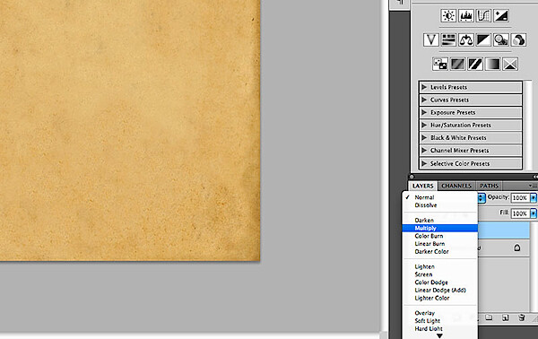Expand Channel Mixer Presets triangle
The width and height of the screenshot is (538, 339).
point(424,151)
